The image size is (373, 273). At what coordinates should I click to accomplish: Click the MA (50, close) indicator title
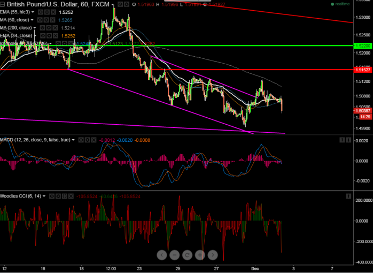click(x=14, y=20)
